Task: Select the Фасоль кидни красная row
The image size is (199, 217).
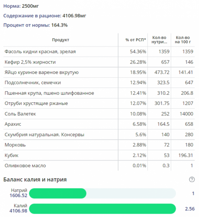Action: coord(40,52)
